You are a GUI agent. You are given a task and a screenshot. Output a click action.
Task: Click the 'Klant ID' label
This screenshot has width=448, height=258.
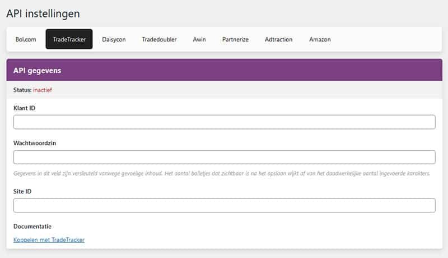pyautogui.click(x=24, y=108)
